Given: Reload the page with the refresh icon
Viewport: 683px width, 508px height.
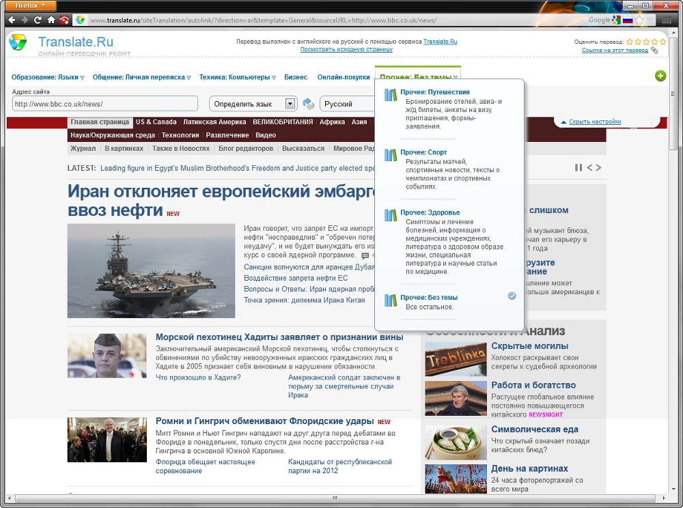Looking at the screenshot, I should tap(38, 20).
